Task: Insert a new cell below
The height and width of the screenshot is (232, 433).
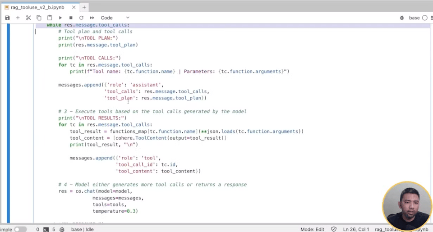Action: point(18,18)
